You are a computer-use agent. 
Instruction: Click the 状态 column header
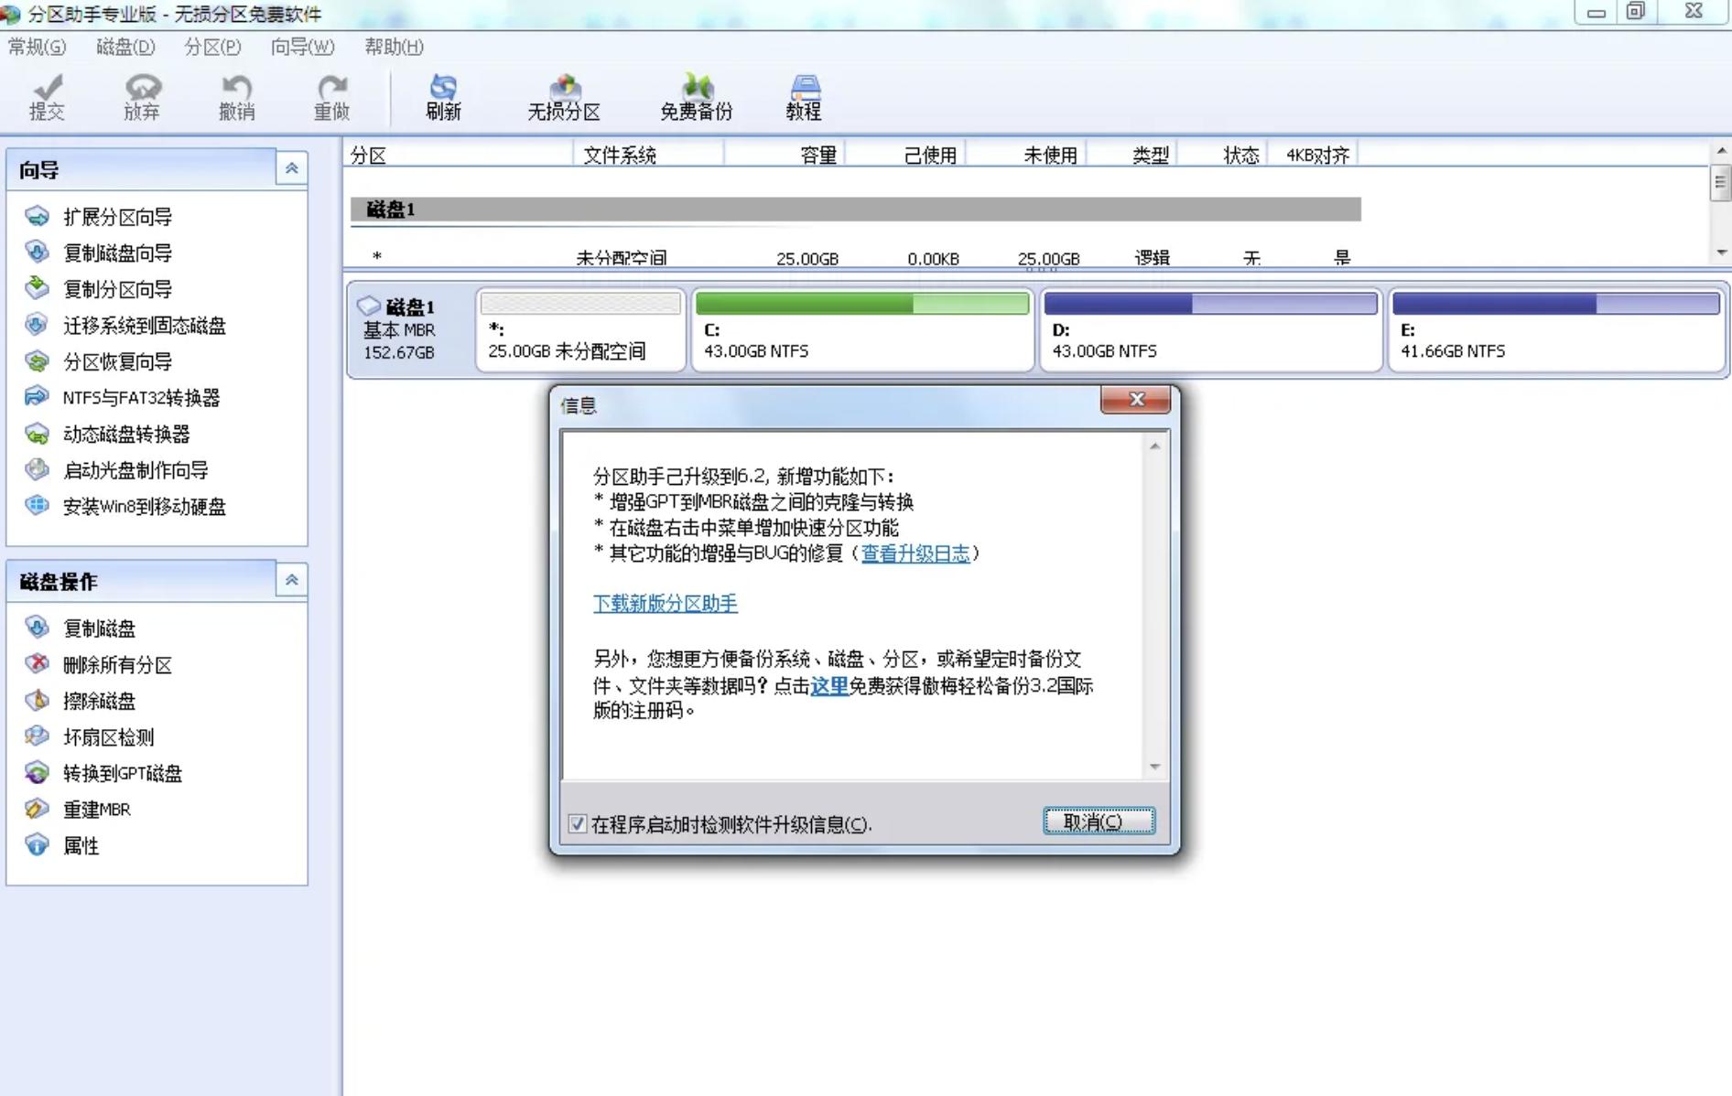click(x=1222, y=155)
